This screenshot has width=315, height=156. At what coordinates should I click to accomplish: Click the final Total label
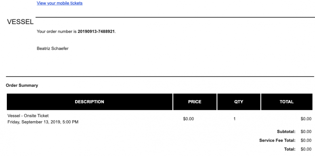[x=290, y=149]
